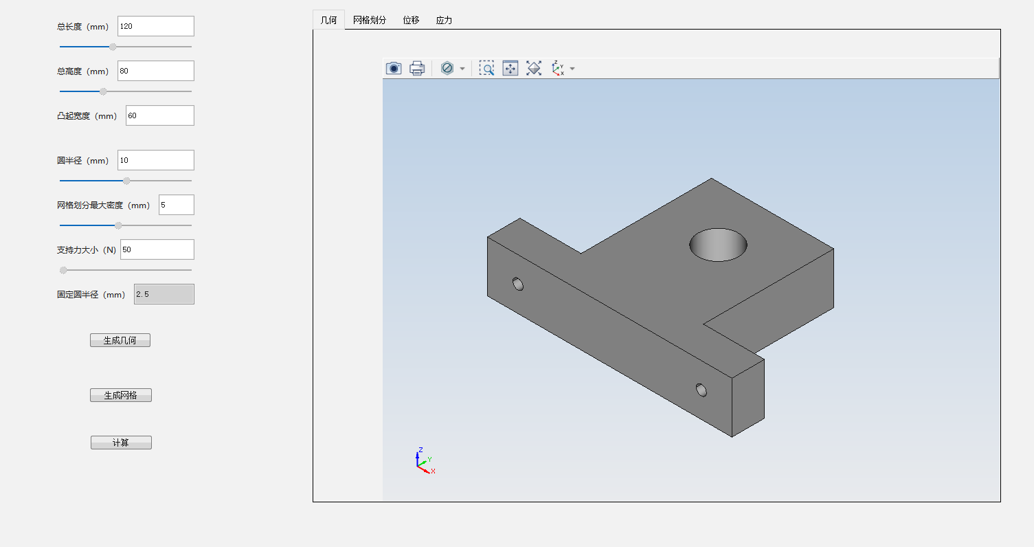Click the reset perspective view icon
Viewport: 1034px width, 547px height.
click(534, 68)
